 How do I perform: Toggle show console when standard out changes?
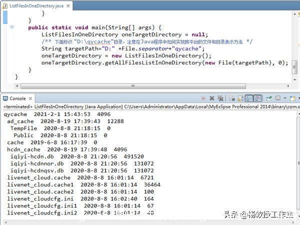click(x=249, y=98)
